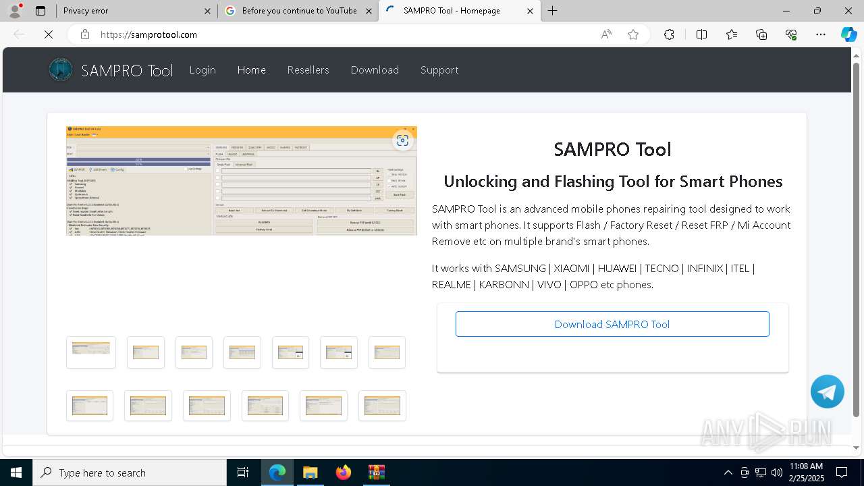The width and height of the screenshot is (864, 486).
Task: Click the Windows search box
Action: point(130,473)
